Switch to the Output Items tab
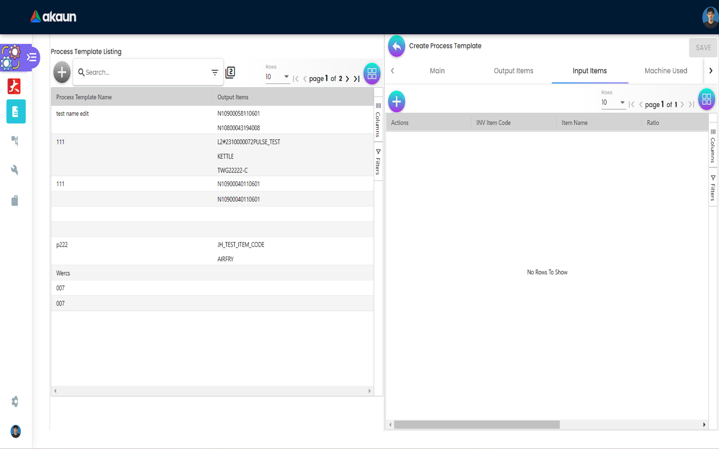The image size is (719, 449). [x=513, y=71]
